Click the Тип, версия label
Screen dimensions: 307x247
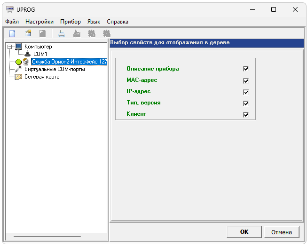tap(143, 103)
